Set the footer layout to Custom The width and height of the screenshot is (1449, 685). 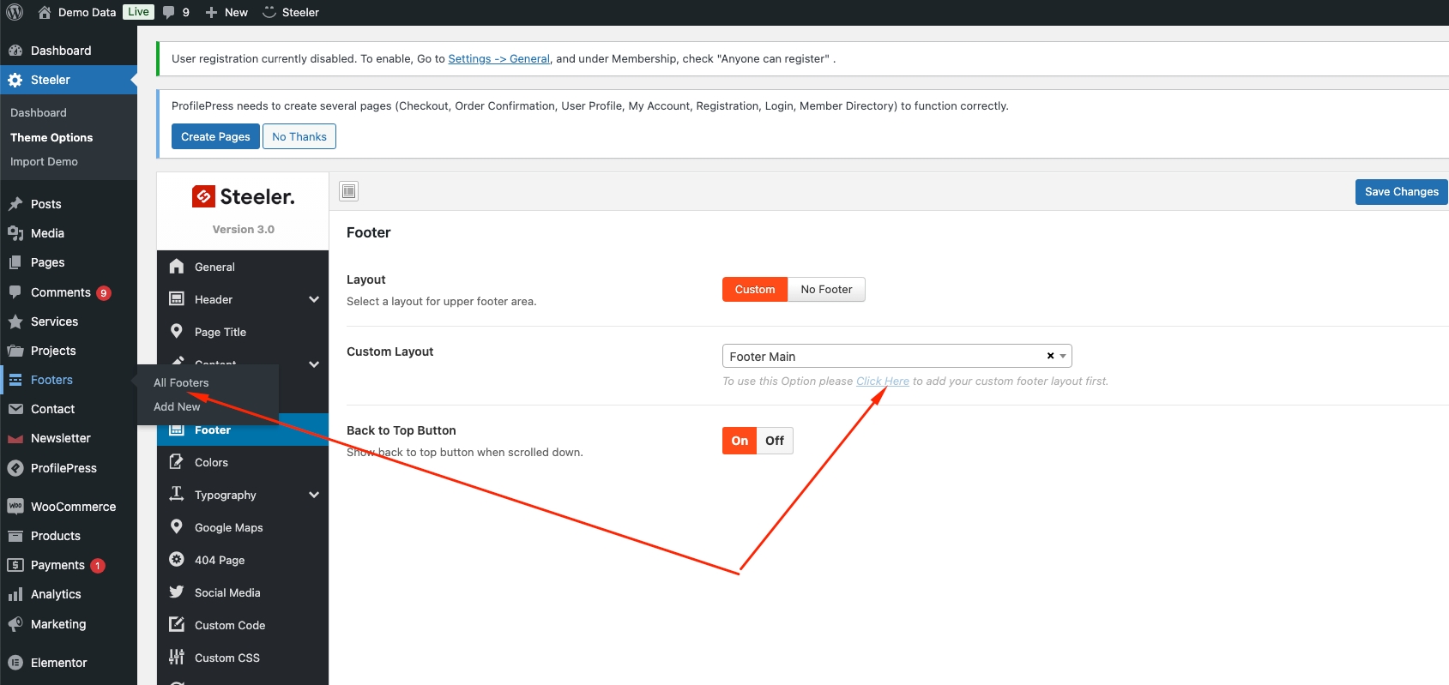(x=754, y=290)
